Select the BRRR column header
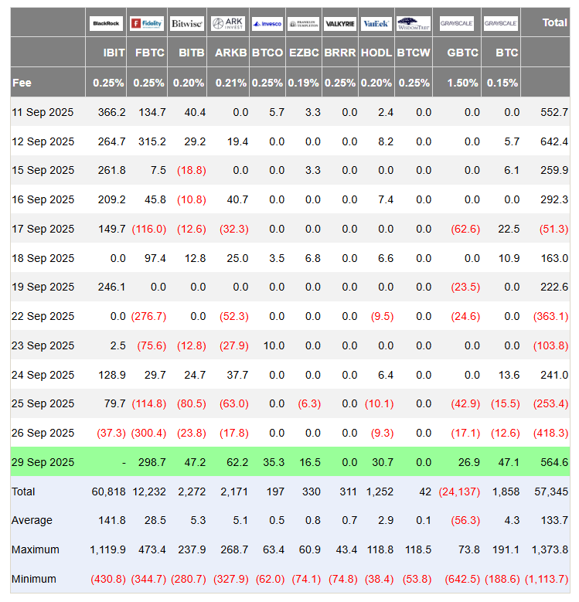579x602 pixels. coord(340,53)
